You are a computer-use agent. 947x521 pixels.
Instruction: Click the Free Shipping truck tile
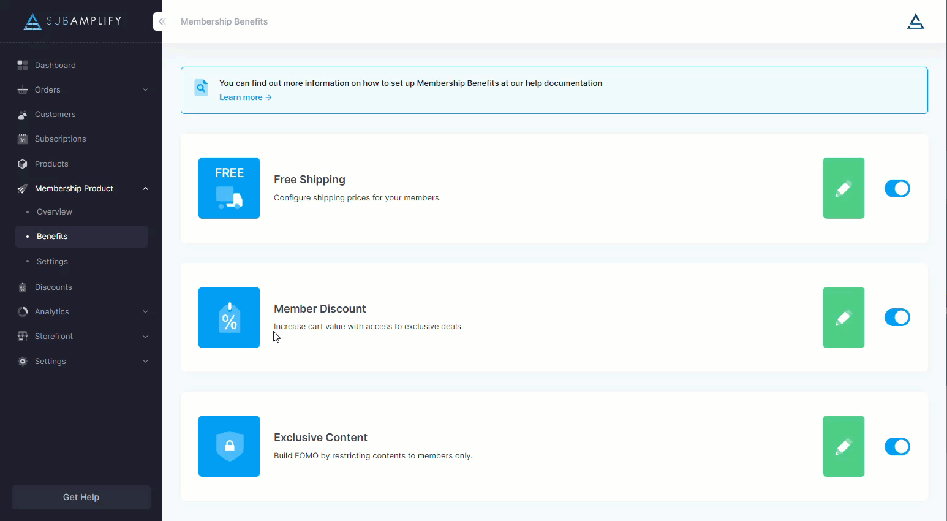tap(229, 188)
